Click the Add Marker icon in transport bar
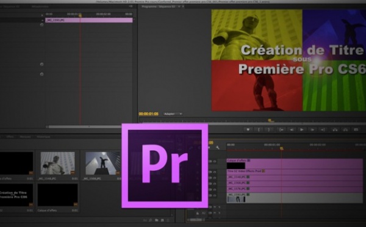The height and width of the screenshot is (227, 366). (248, 129)
